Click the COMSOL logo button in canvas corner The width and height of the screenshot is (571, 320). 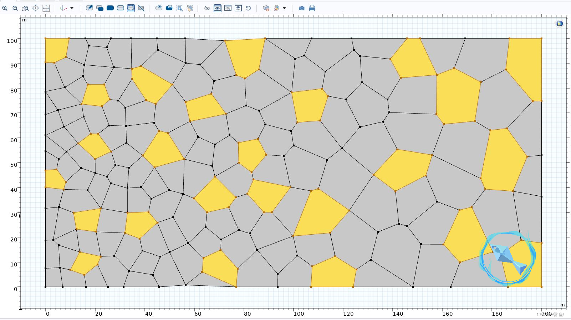click(559, 24)
